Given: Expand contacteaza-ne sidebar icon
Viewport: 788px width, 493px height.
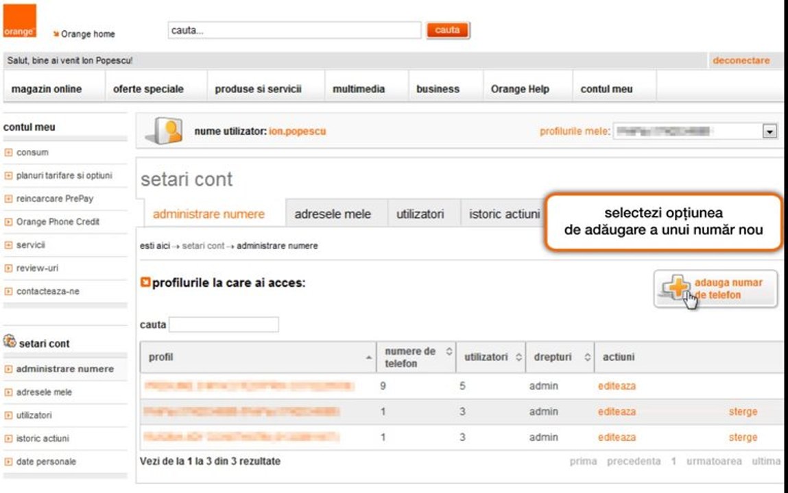Looking at the screenshot, I should pyautogui.click(x=8, y=292).
